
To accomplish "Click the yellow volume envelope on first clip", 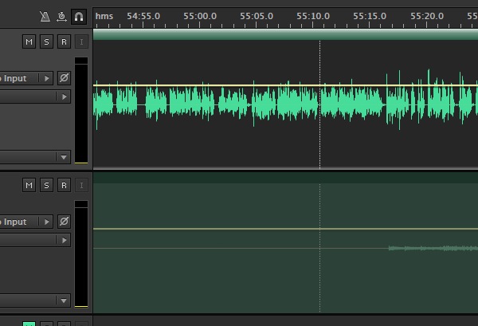I will [x=239, y=84].
